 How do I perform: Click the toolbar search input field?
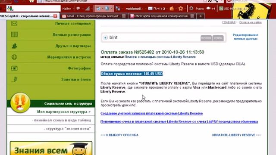pos(34,9)
